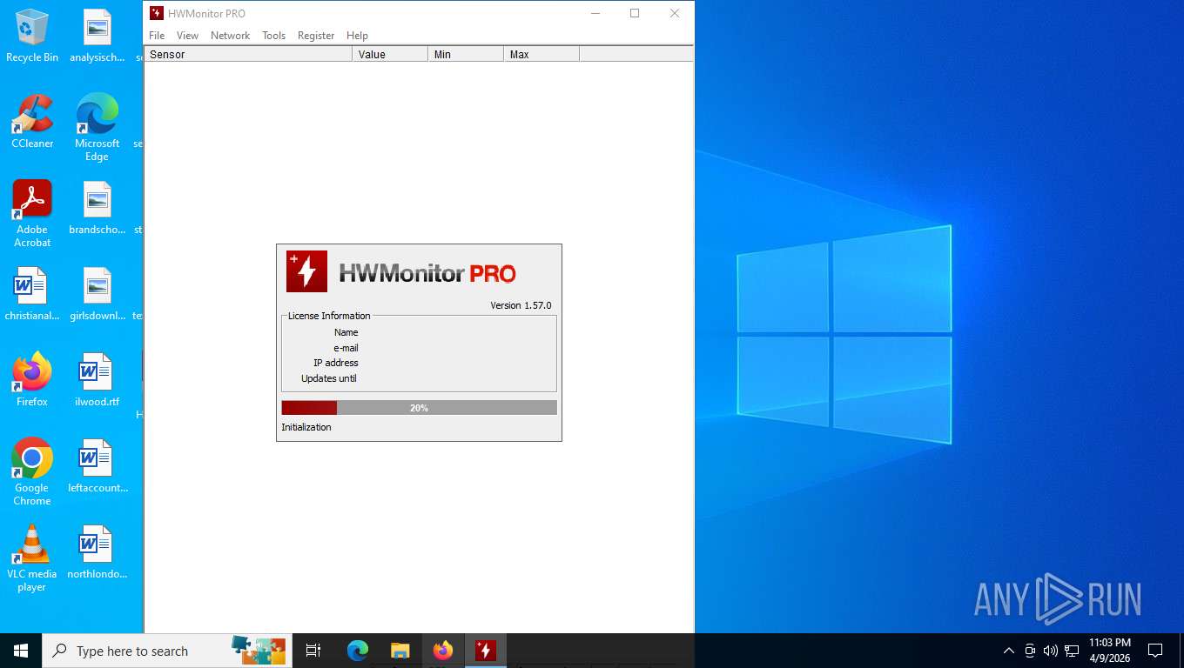
Task: Show hidden system tray icons
Action: tap(1009, 651)
